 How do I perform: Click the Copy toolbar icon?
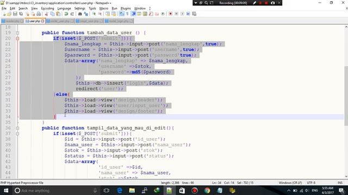(x=52, y=14)
